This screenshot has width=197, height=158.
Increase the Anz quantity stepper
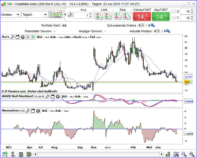point(91,14)
